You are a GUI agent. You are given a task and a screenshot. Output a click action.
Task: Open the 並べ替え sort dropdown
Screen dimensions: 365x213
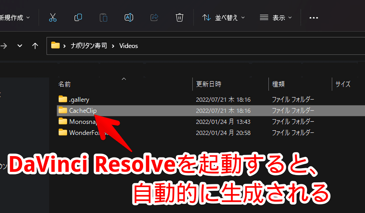(x=223, y=18)
